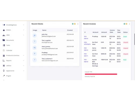Click the Calendar clock icon

click(x=4, y=50)
